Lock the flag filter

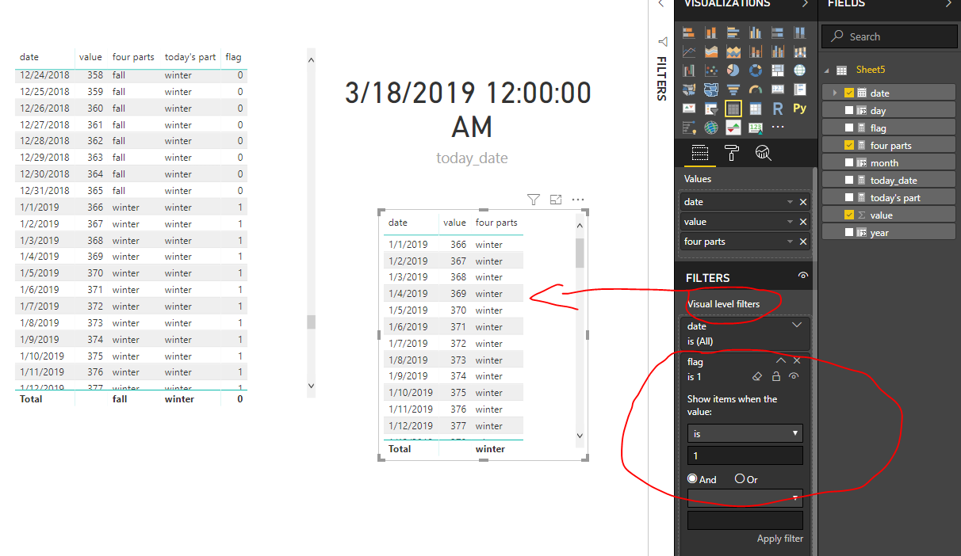[776, 377]
